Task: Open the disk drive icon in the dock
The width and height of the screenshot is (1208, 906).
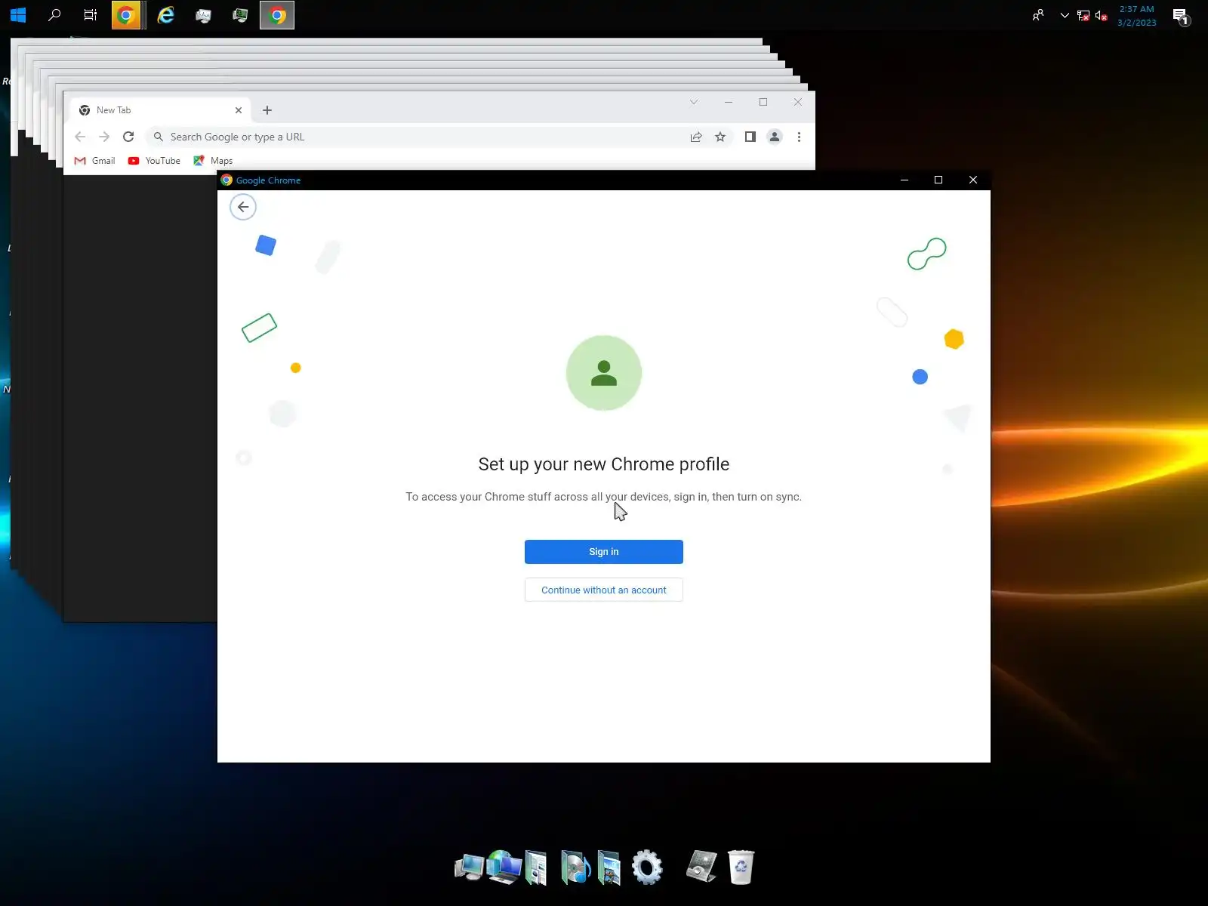Action: (701, 866)
